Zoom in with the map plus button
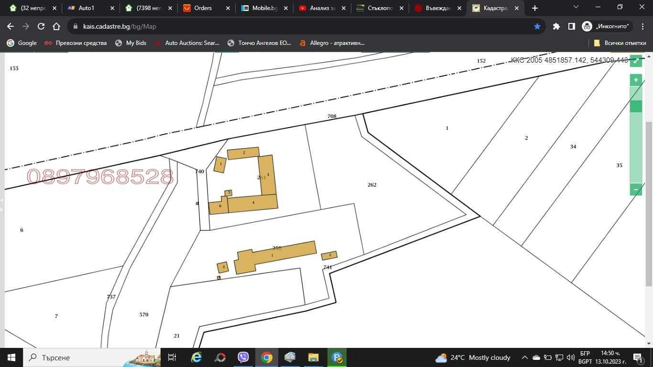The height and width of the screenshot is (367, 653). tap(636, 80)
